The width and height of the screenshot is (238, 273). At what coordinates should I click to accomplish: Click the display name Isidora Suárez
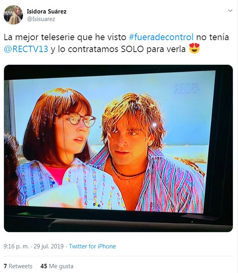point(47,12)
